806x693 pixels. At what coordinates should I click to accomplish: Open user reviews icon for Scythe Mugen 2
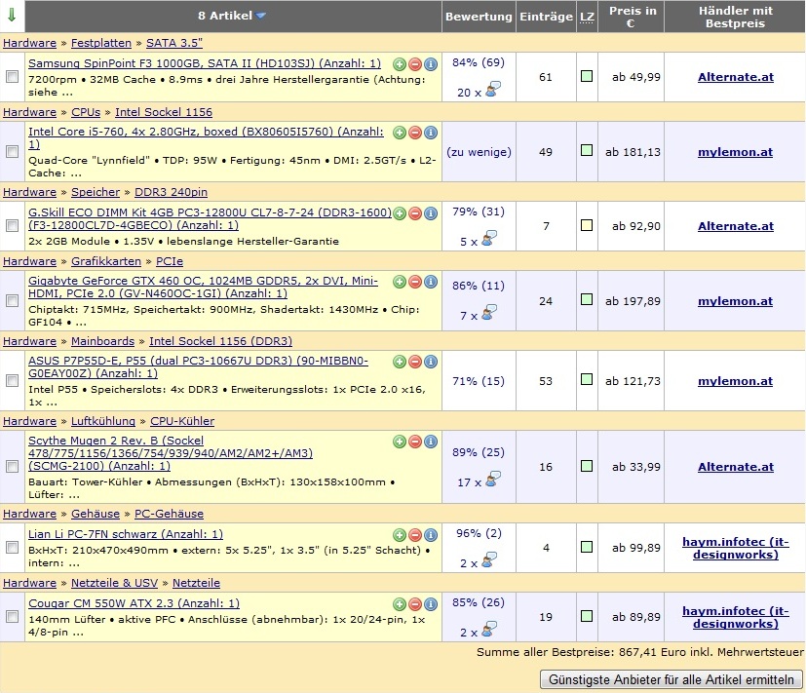click(493, 480)
